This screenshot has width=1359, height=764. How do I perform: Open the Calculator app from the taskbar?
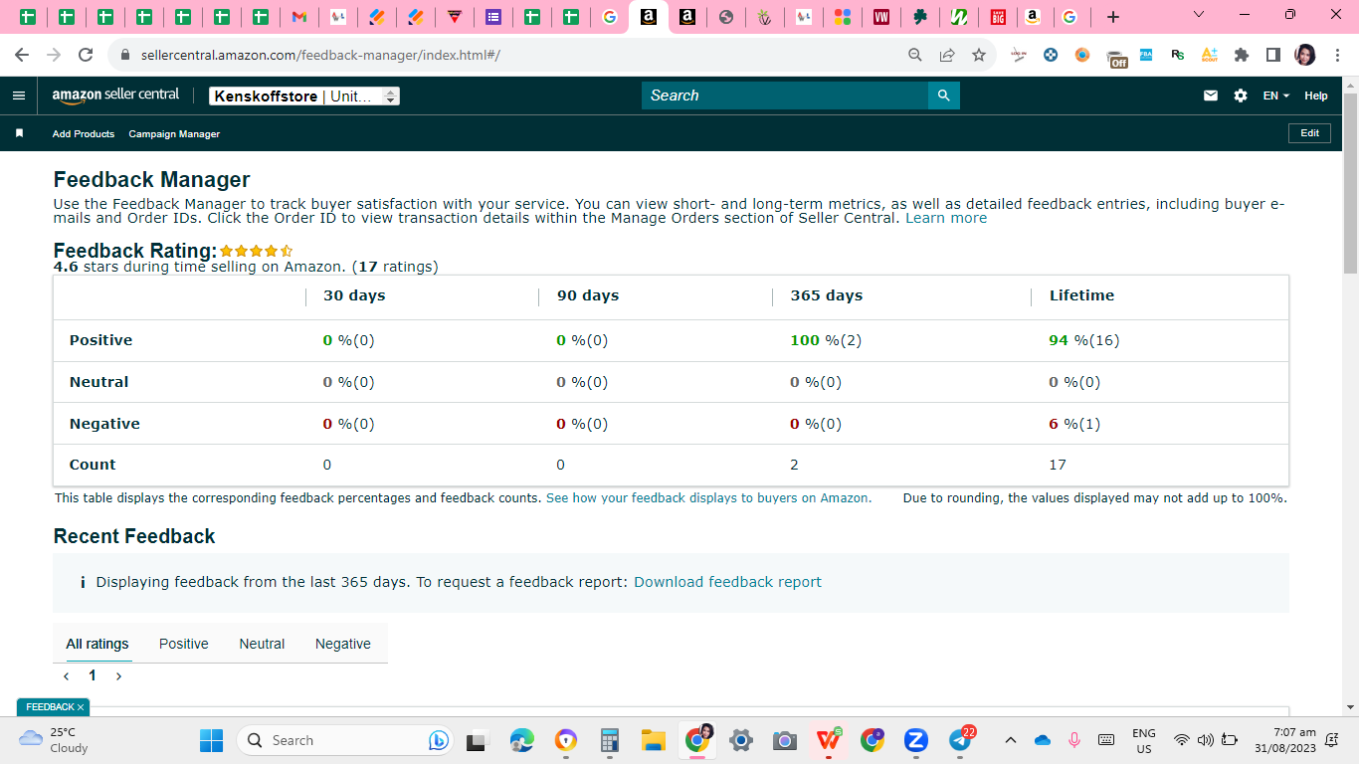pyautogui.click(x=610, y=740)
